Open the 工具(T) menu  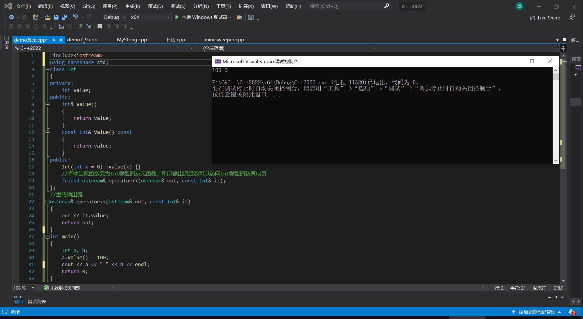pos(223,6)
